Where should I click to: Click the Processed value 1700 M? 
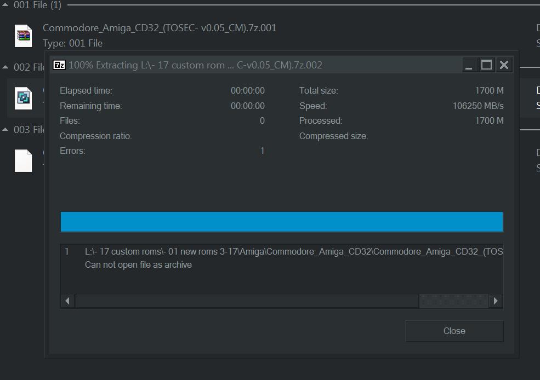point(490,120)
